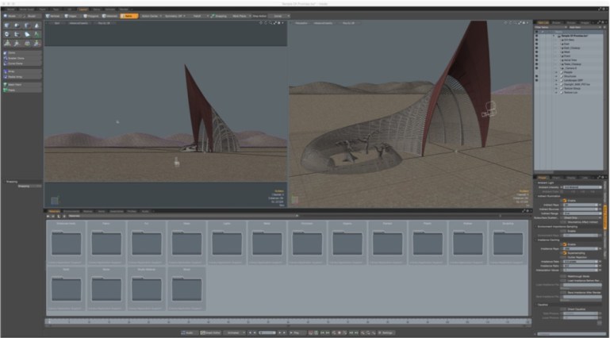
Task: Toggle Indirect Illumination Enable checkbox
Action: tap(564, 201)
